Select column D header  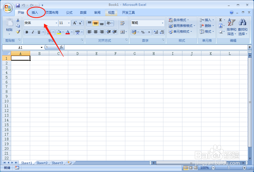(x=77, y=54)
